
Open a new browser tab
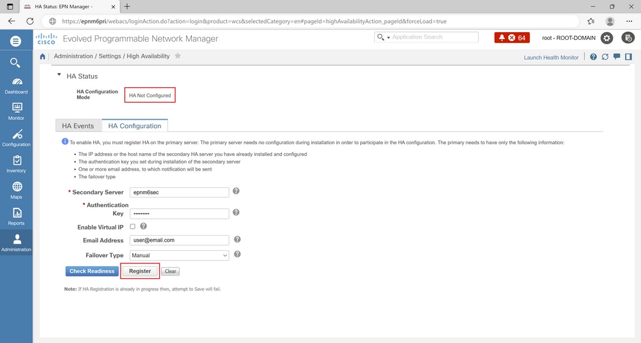click(x=127, y=6)
